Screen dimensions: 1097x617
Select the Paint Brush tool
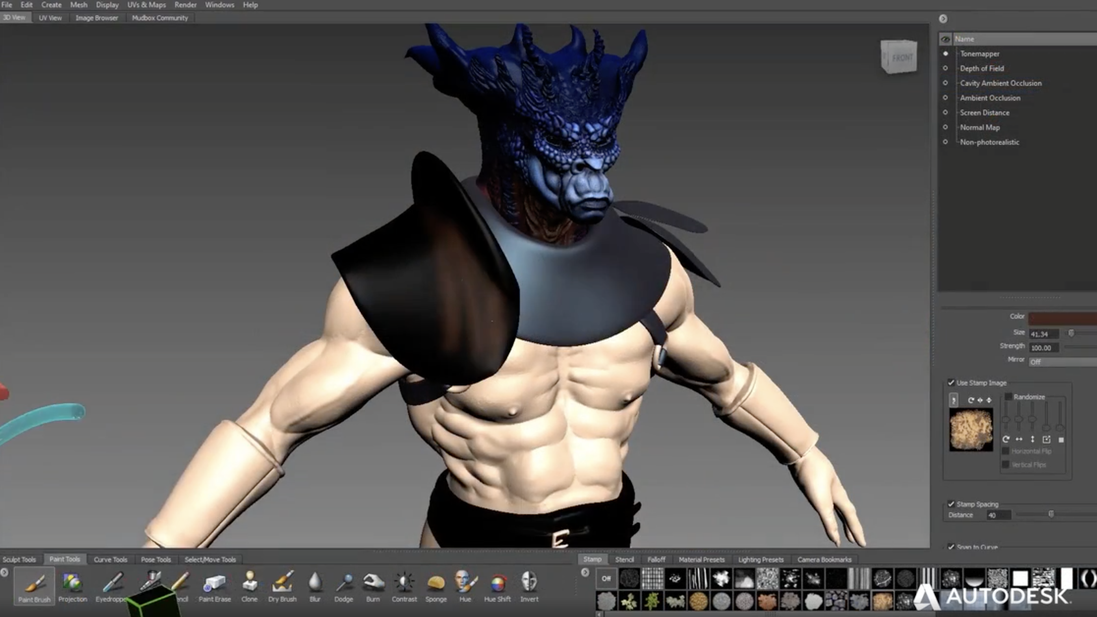tap(34, 586)
